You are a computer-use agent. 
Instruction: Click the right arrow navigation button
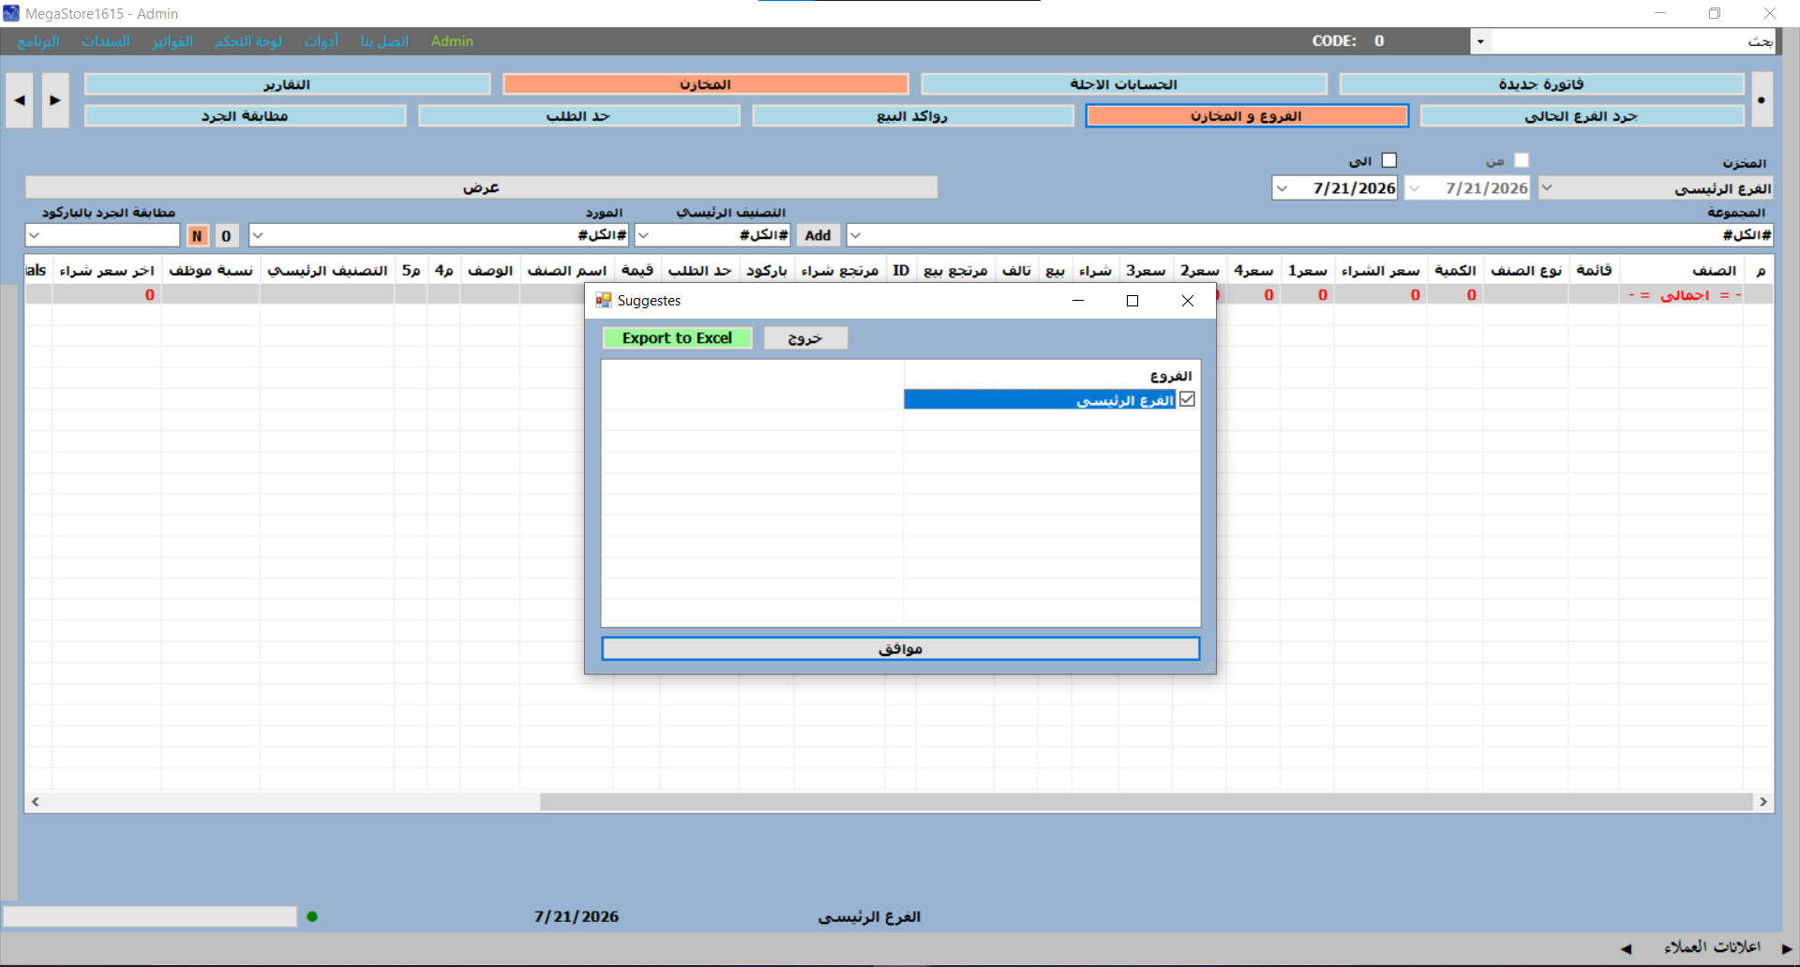(x=55, y=100)
